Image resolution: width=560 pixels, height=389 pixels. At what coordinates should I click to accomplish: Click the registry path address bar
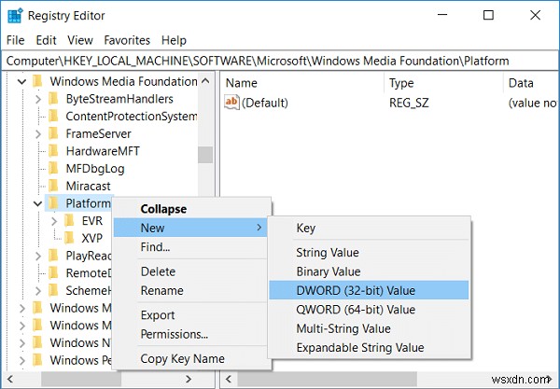click(x=280, y=61)
